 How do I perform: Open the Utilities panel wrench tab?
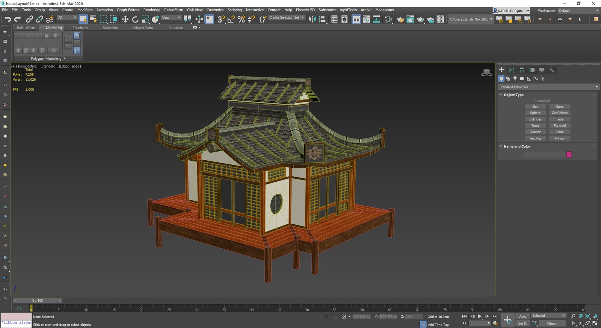[x=552, y=70]
